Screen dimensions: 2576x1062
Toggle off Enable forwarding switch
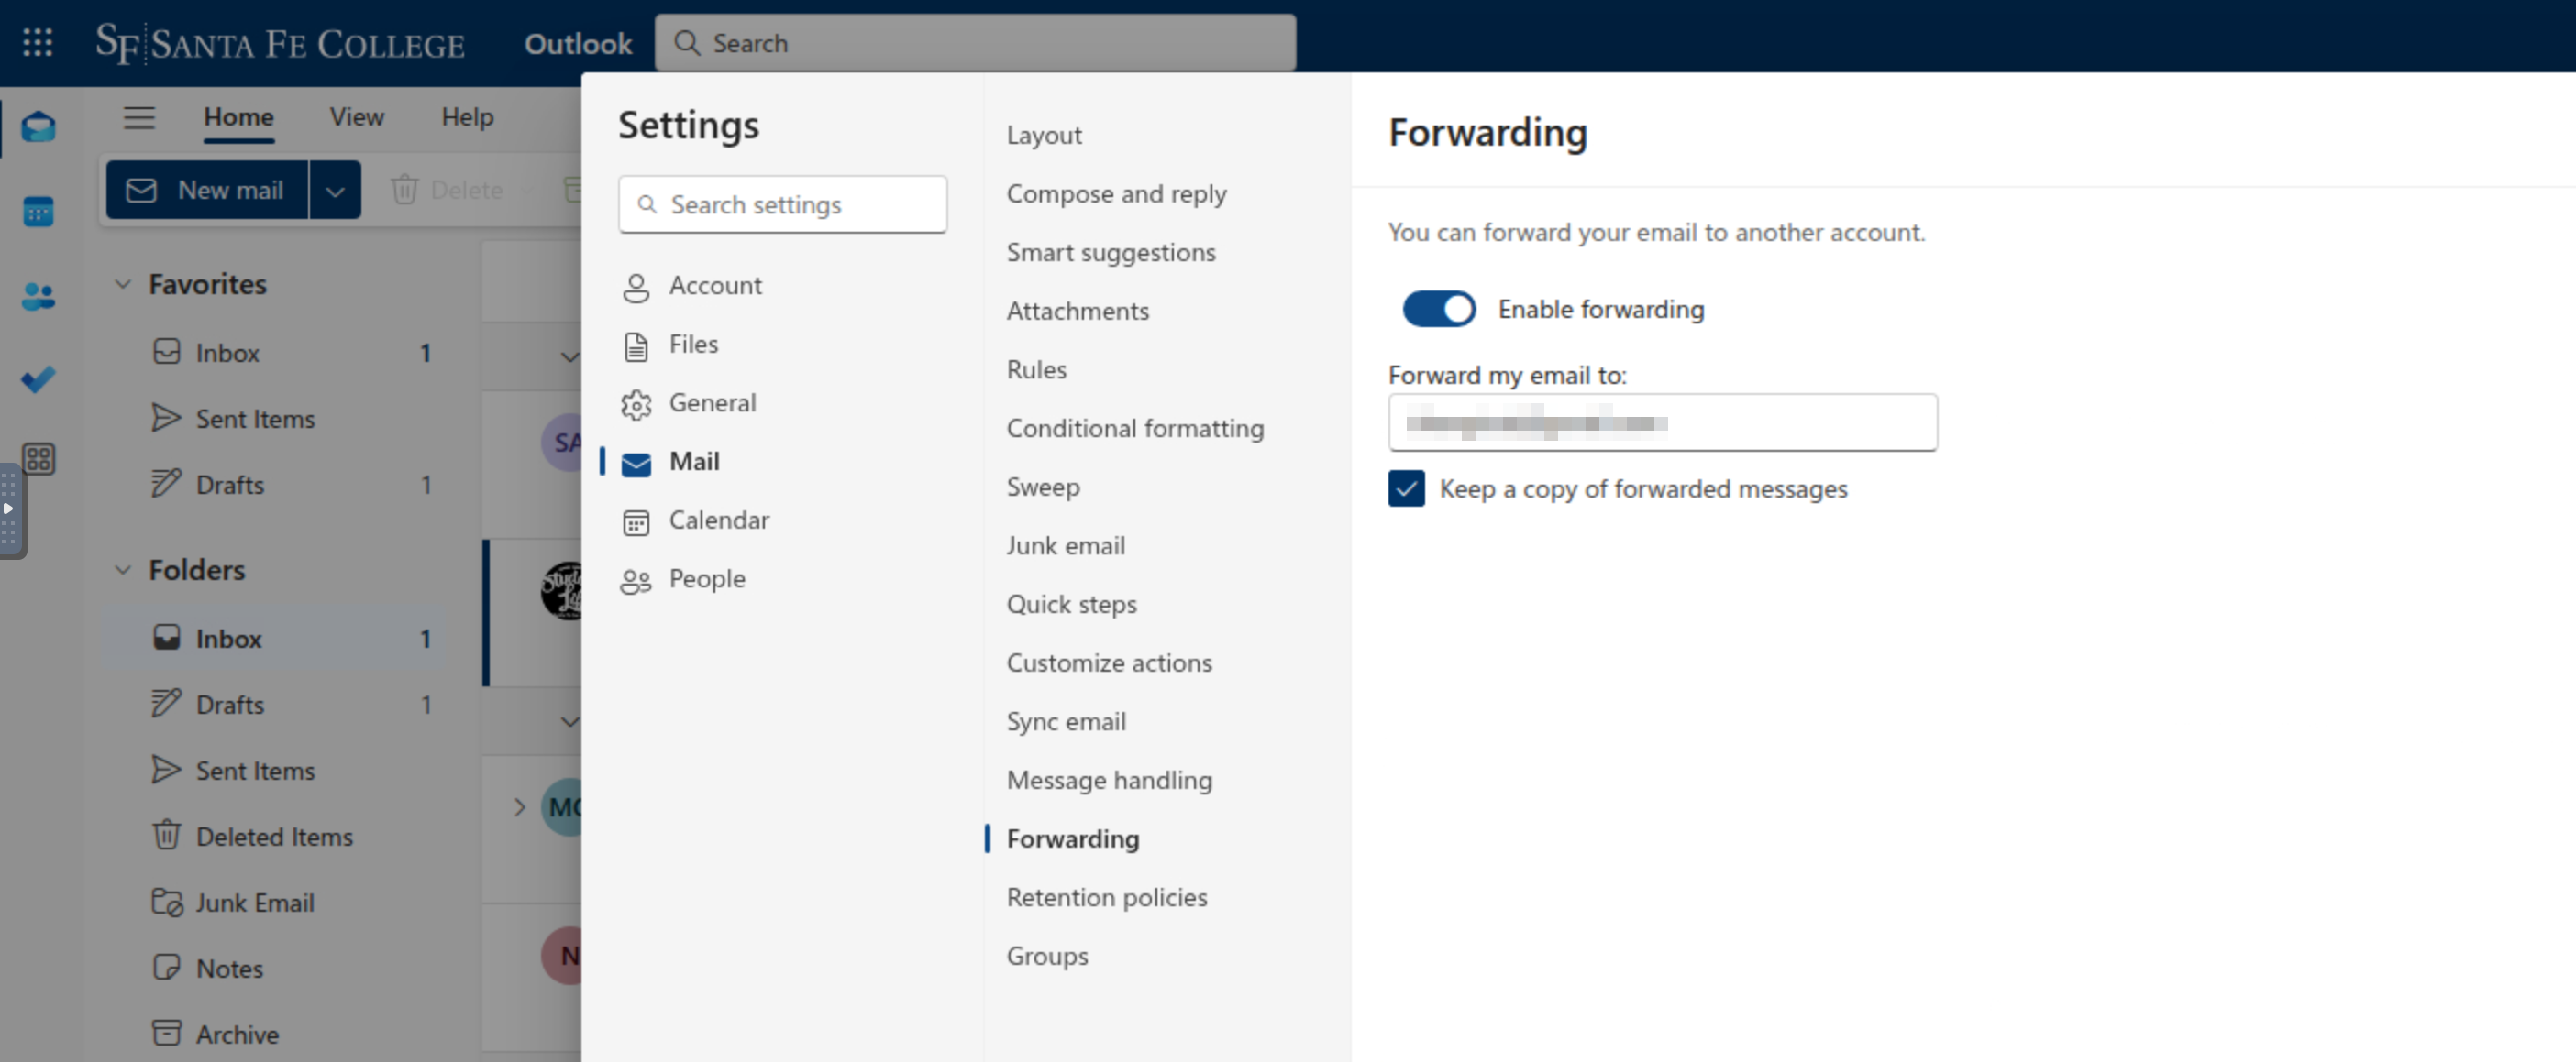point(1439,309)
